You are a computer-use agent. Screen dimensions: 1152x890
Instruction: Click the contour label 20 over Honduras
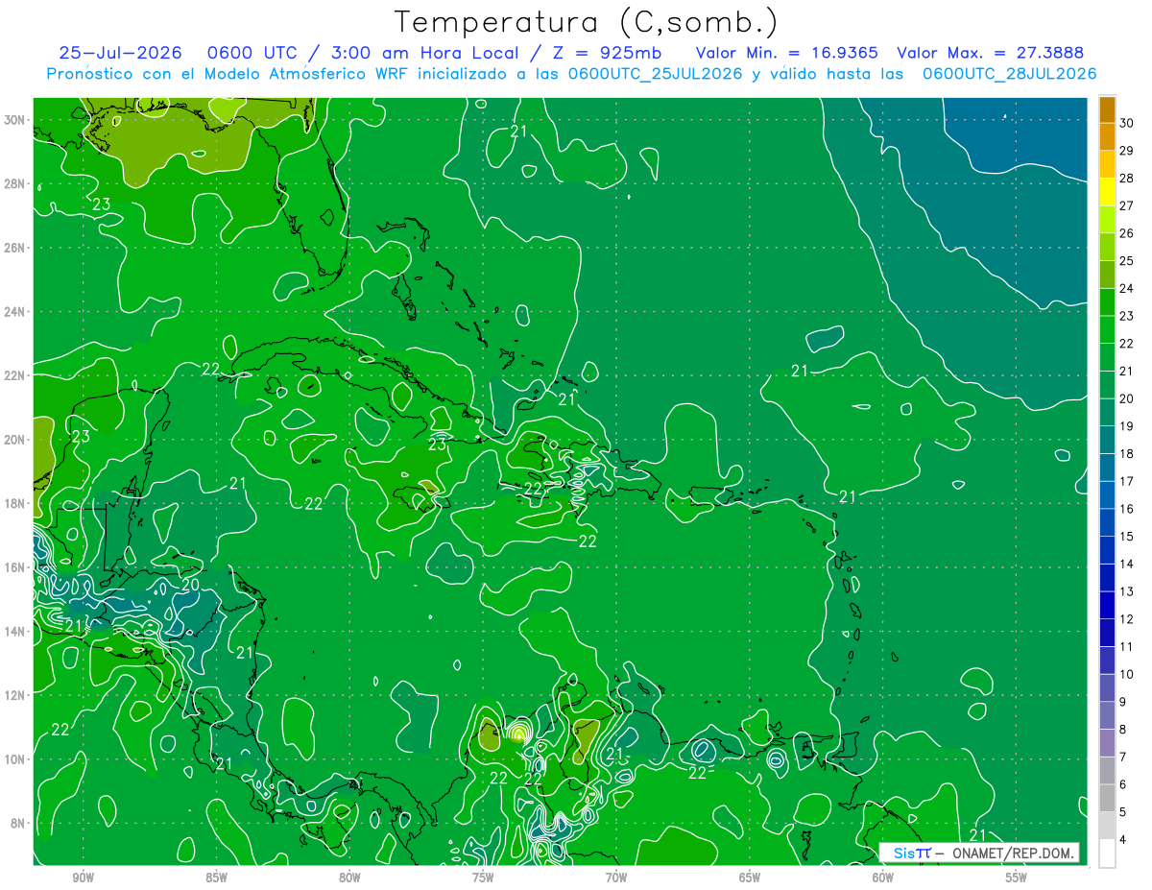pyautogui.click(x=190, y=585)
